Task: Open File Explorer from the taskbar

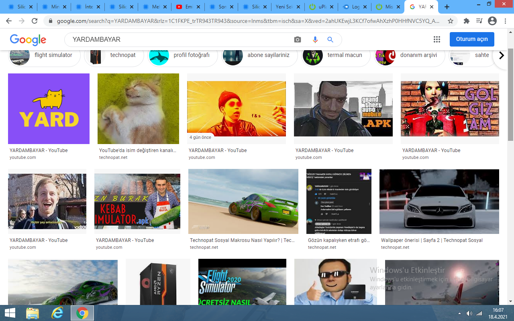Action: 32,313
